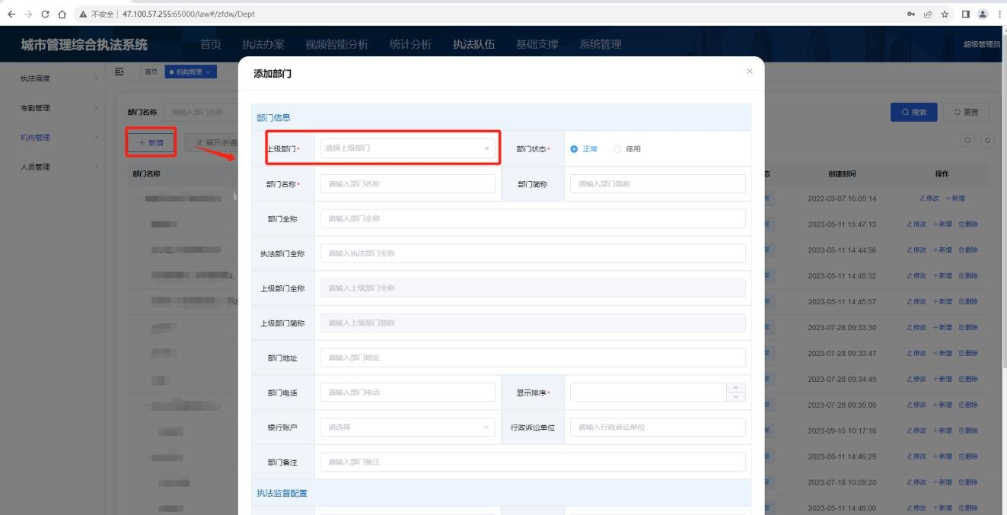Click the + 新增 button above the table
The height and width of the screenshot is (515, 1007).
coord(151,142)
